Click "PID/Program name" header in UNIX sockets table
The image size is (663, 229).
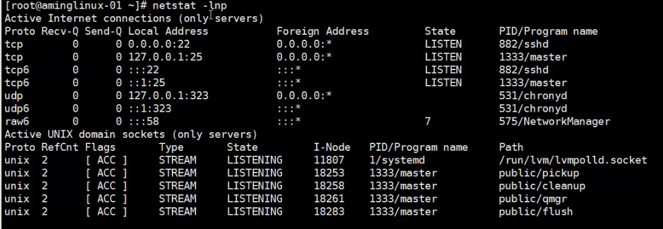[x=418, y=147]
